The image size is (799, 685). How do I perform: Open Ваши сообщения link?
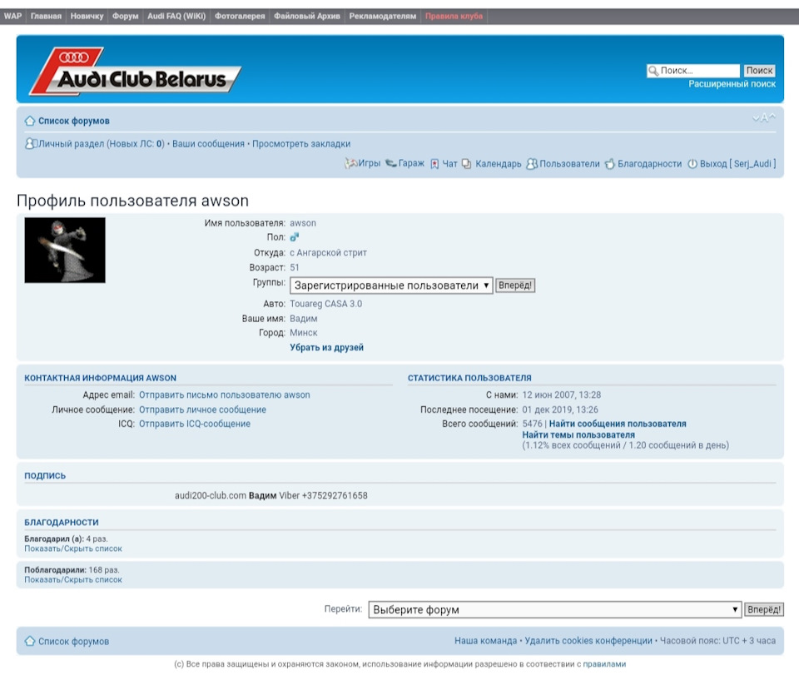click(x=208, y=144)
